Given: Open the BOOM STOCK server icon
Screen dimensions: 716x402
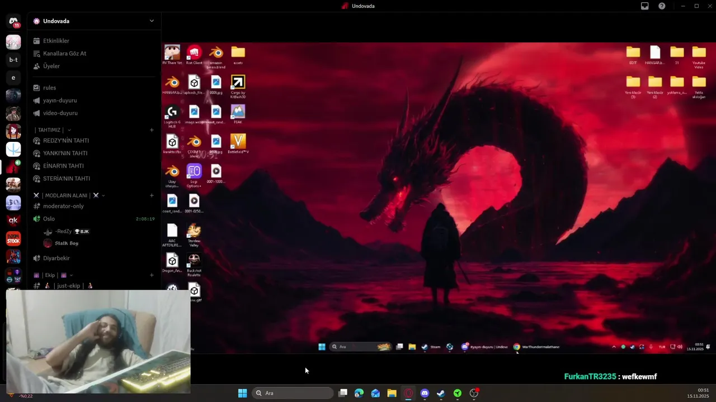Looking at the screenshot, I should coord(13,238).
